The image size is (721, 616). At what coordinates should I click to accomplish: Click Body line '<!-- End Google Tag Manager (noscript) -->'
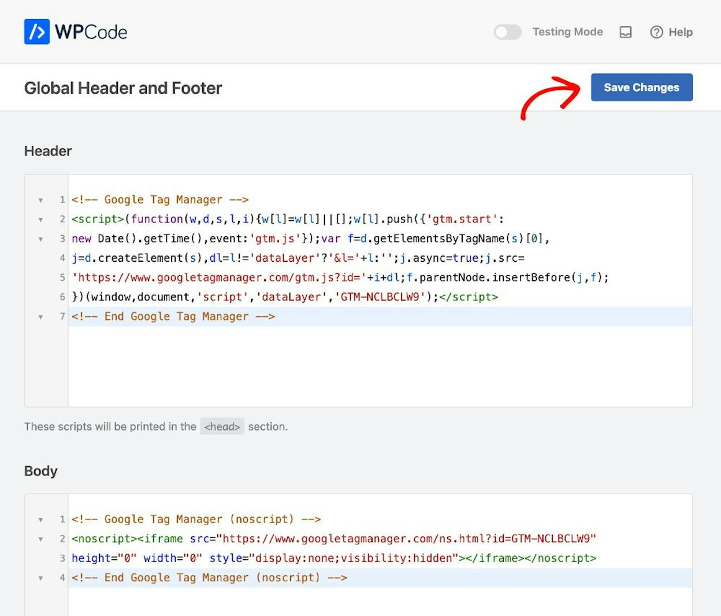pyautogui.click(x=209, y=578)
